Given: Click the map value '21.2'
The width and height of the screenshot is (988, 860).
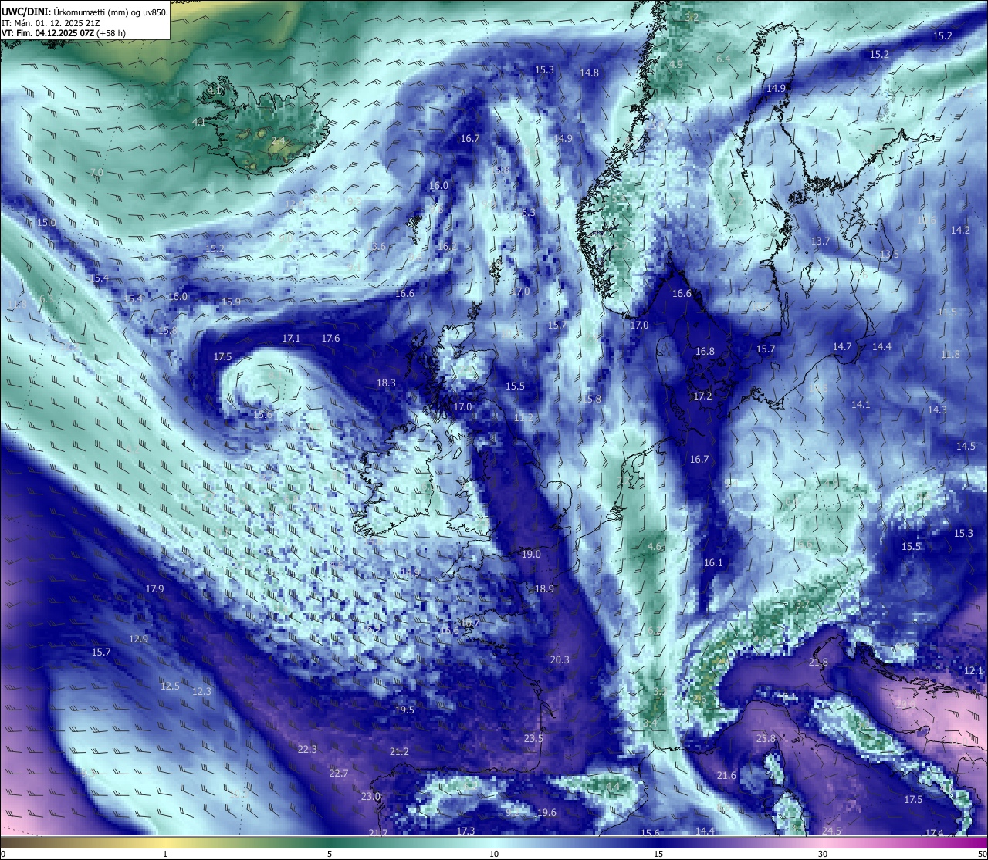Looking at the screenshot, I should 399,751.
